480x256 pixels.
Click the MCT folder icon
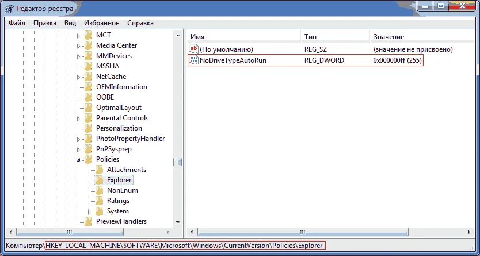point(88,35)
